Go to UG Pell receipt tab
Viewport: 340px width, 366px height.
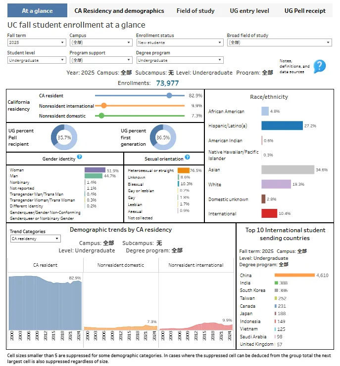pyautogui.click(x=305, y=10)
